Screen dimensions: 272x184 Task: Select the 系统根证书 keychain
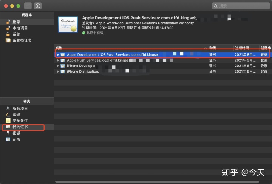pos(27,40)
